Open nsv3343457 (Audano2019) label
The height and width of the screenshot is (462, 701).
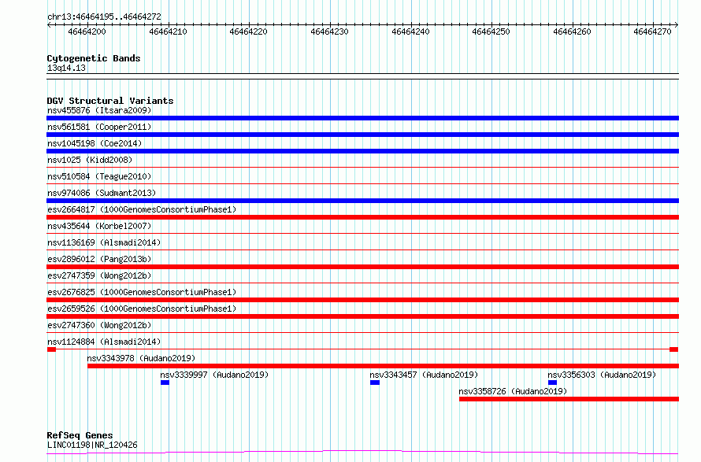coord(424,375)
